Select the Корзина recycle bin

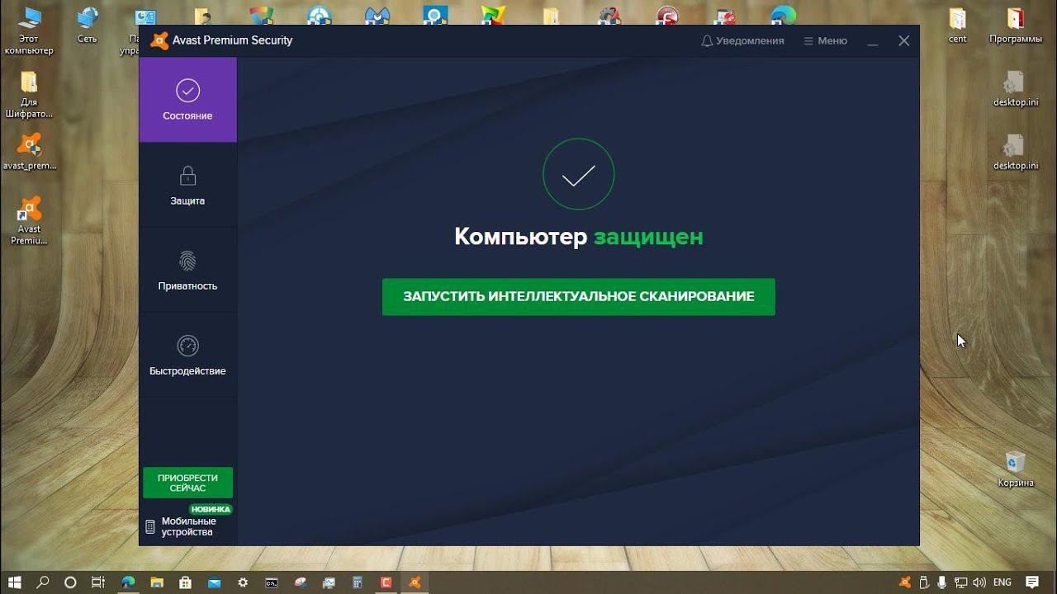point(1015,469)
